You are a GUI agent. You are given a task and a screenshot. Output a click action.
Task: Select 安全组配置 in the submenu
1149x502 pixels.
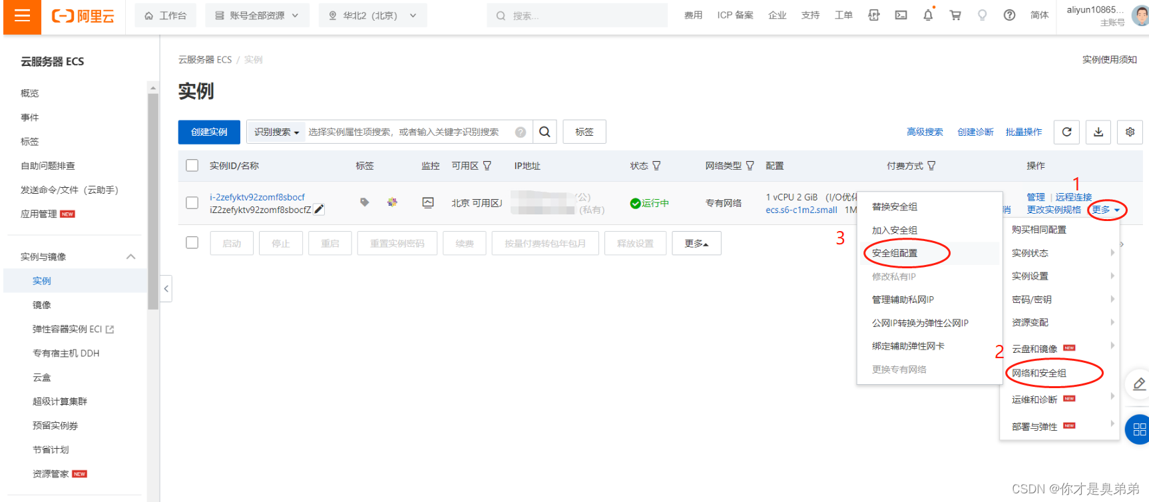tap(895, 253)
